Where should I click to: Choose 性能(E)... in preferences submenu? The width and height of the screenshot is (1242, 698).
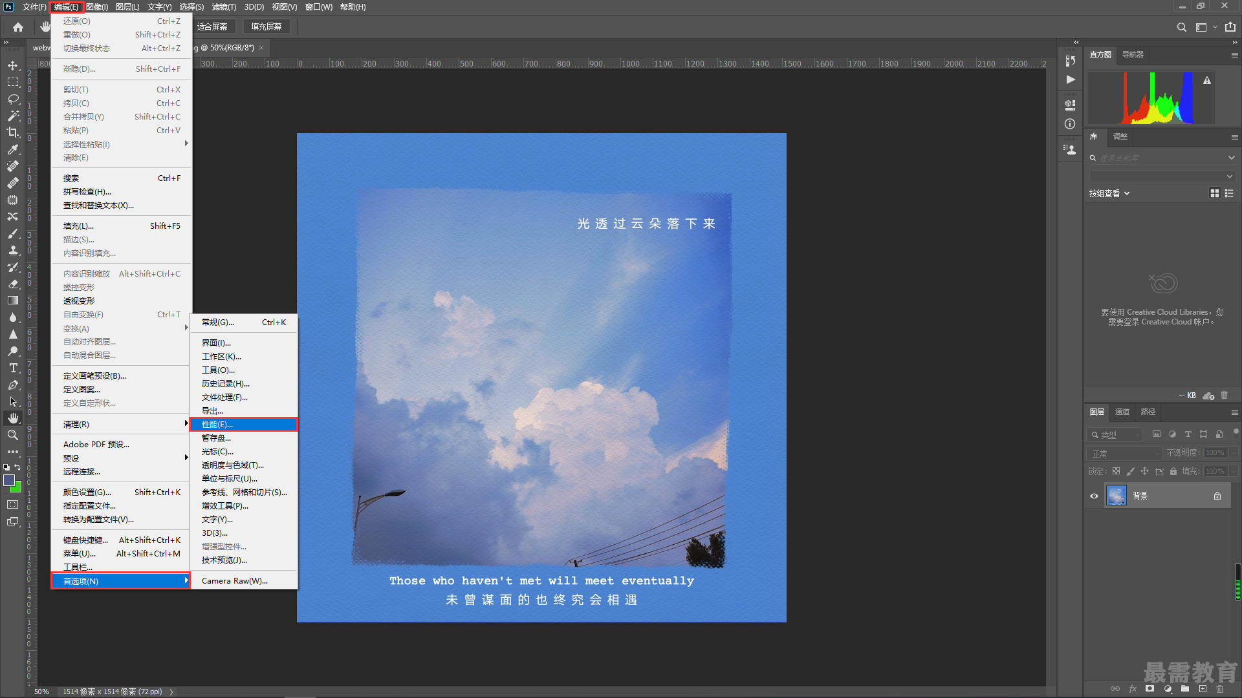point(244,424)
